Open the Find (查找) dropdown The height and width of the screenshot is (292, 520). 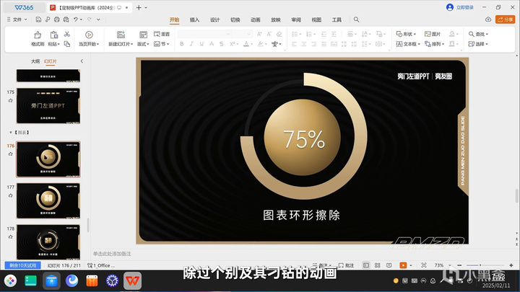click(478, 34)
